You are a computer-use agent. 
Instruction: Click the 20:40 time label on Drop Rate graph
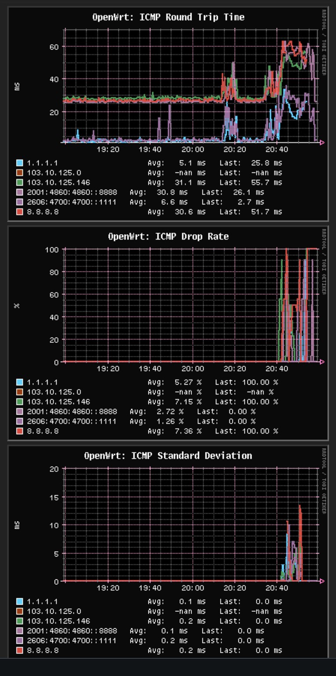point(277,368)
